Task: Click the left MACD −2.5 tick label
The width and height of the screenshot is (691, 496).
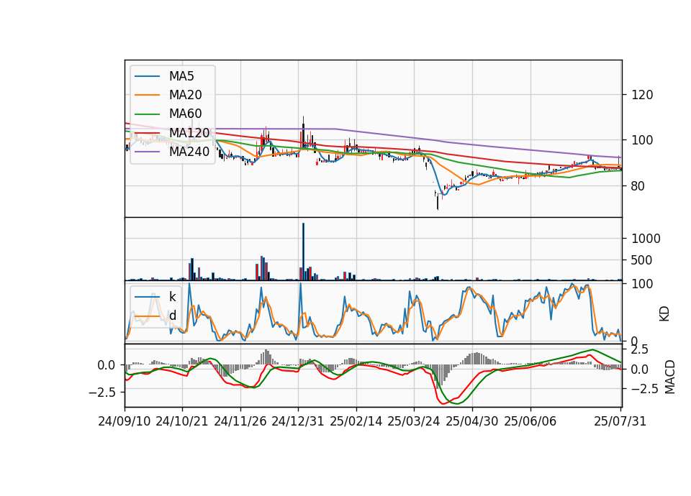Action: [x=102, y=392]
